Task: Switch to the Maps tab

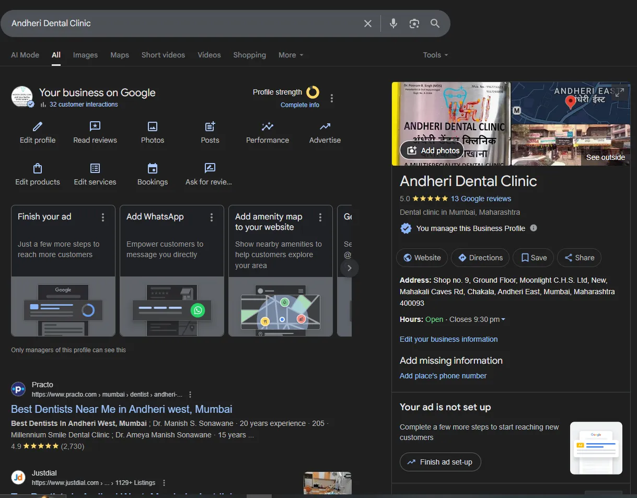Action: coord(120,55)
